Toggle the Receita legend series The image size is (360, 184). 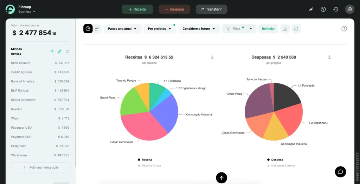(x=145, y=160)
